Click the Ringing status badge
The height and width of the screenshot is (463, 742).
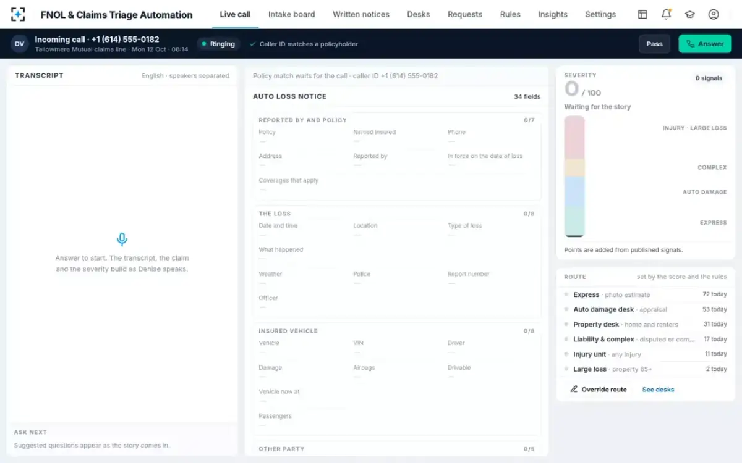click(219, 44)
